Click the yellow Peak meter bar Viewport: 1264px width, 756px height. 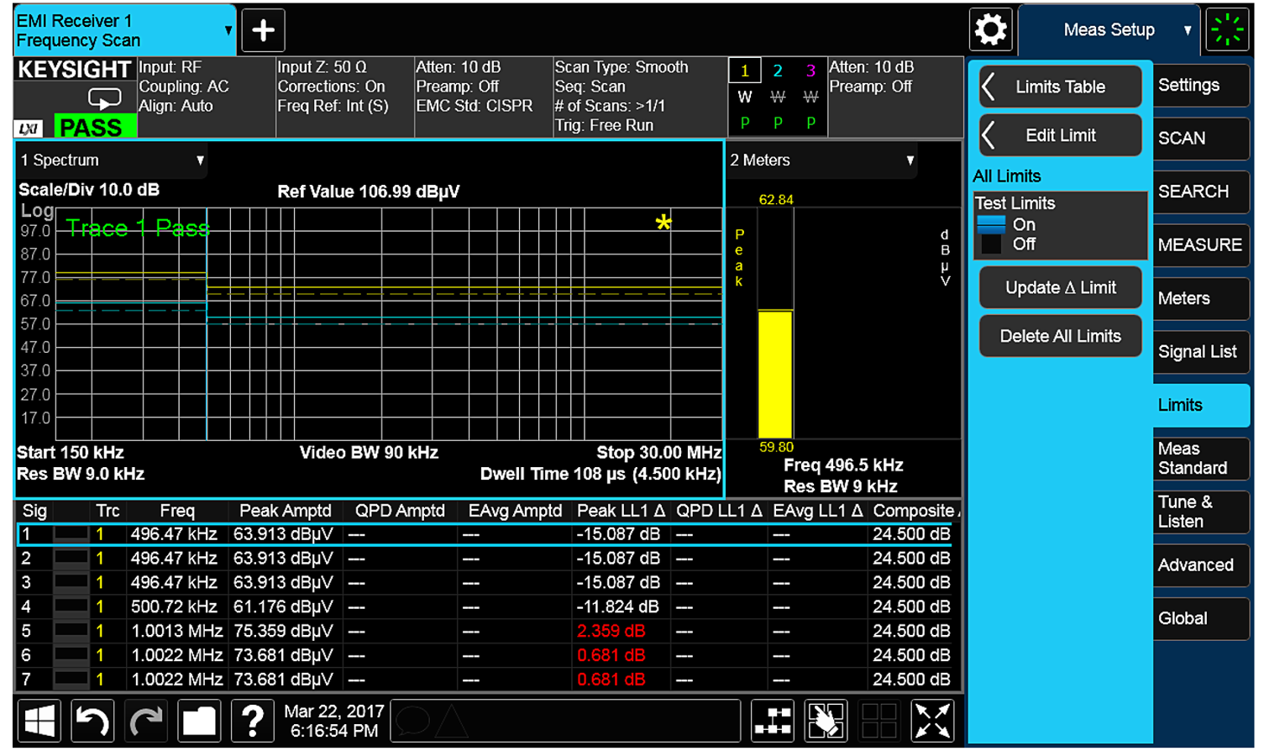[x=775, y=374]
